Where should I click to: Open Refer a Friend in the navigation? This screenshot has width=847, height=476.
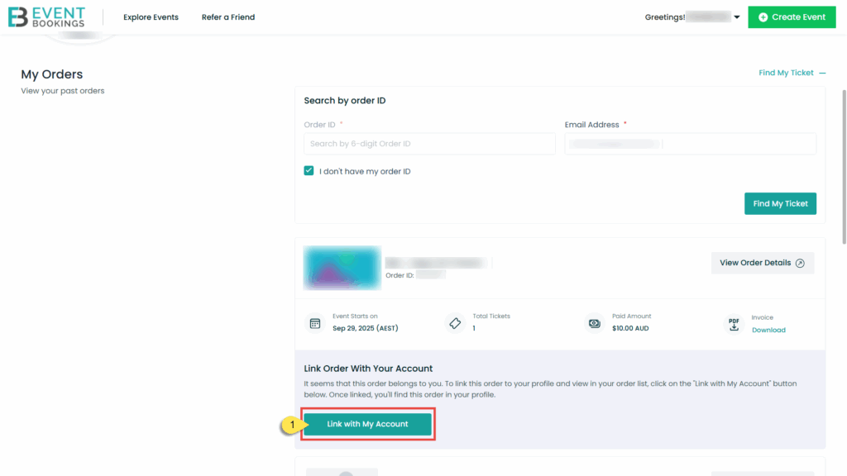pyautogui.click(x=228, y=17)
